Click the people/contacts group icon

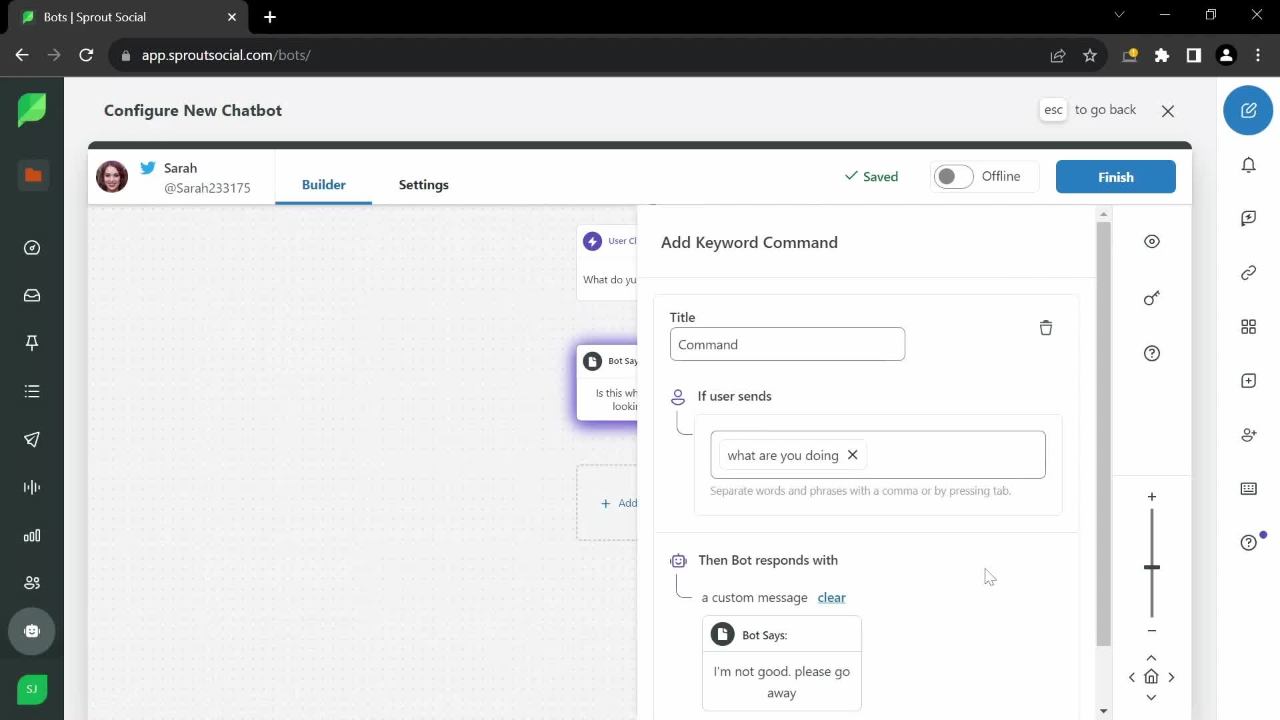(31, 583)
